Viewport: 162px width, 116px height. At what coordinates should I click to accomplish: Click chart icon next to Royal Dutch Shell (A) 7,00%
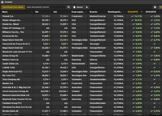(x=151, y=48)
